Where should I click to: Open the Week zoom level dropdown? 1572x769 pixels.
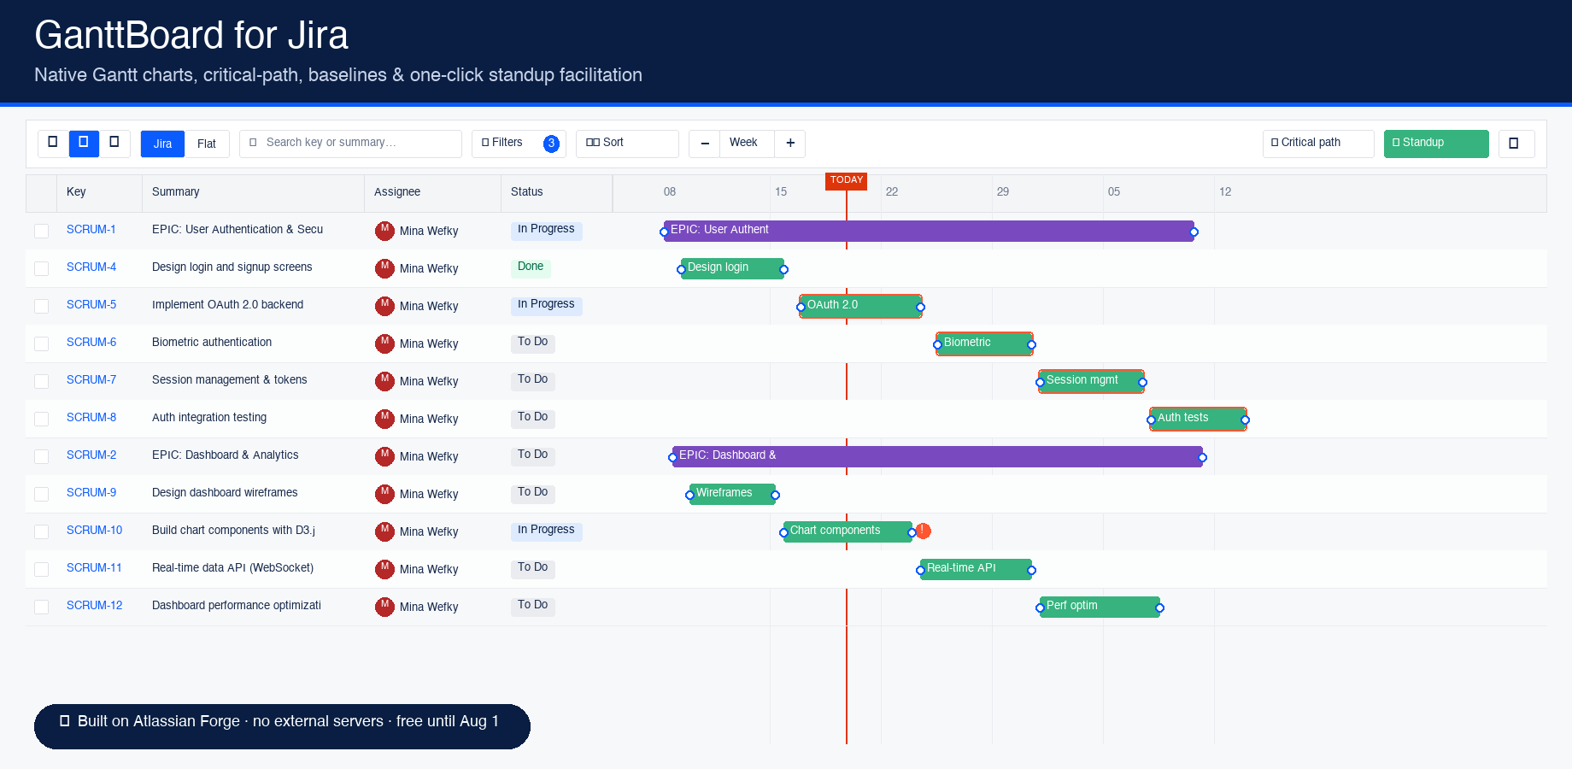tap(744, 143)
